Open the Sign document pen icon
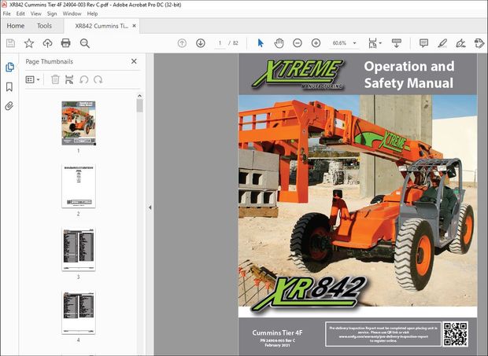Image resolution: width=488 pixels, height=356 pixels. pyautogui.click(x=460, y=43)
